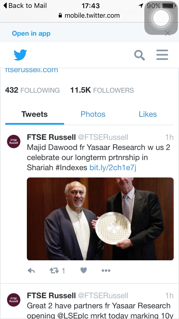Tap Back to Mail arrow
This screenshot has height=319, width=179.
click(25, 6)
